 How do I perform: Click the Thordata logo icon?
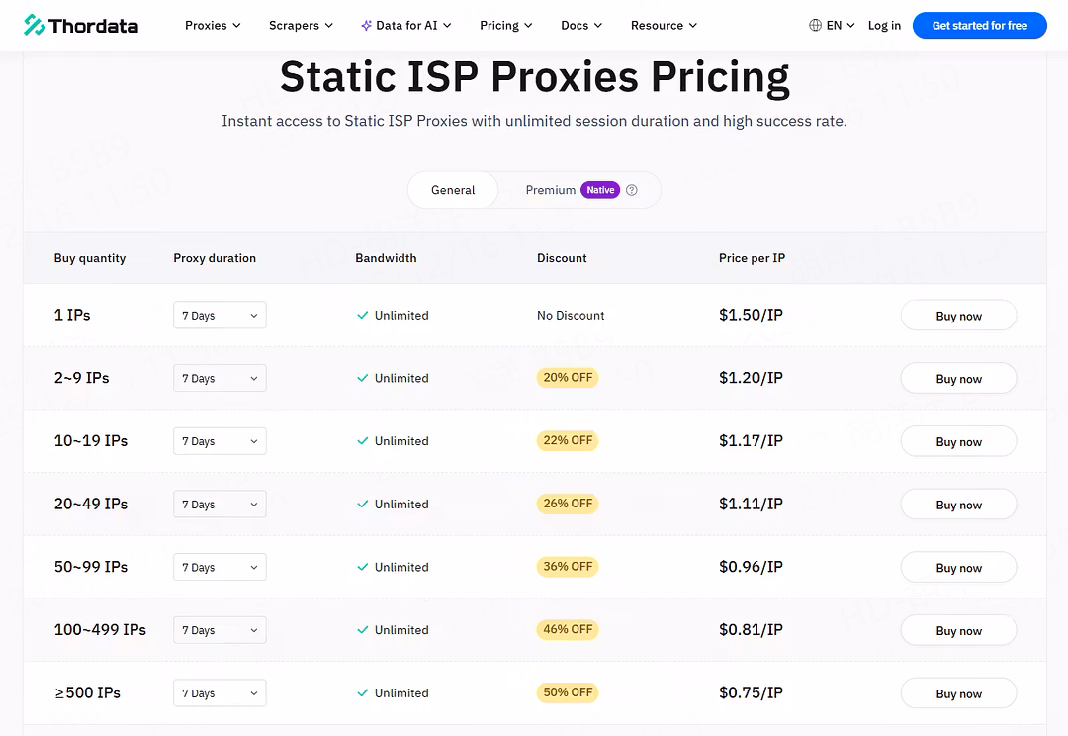click(x=35, y=25)
